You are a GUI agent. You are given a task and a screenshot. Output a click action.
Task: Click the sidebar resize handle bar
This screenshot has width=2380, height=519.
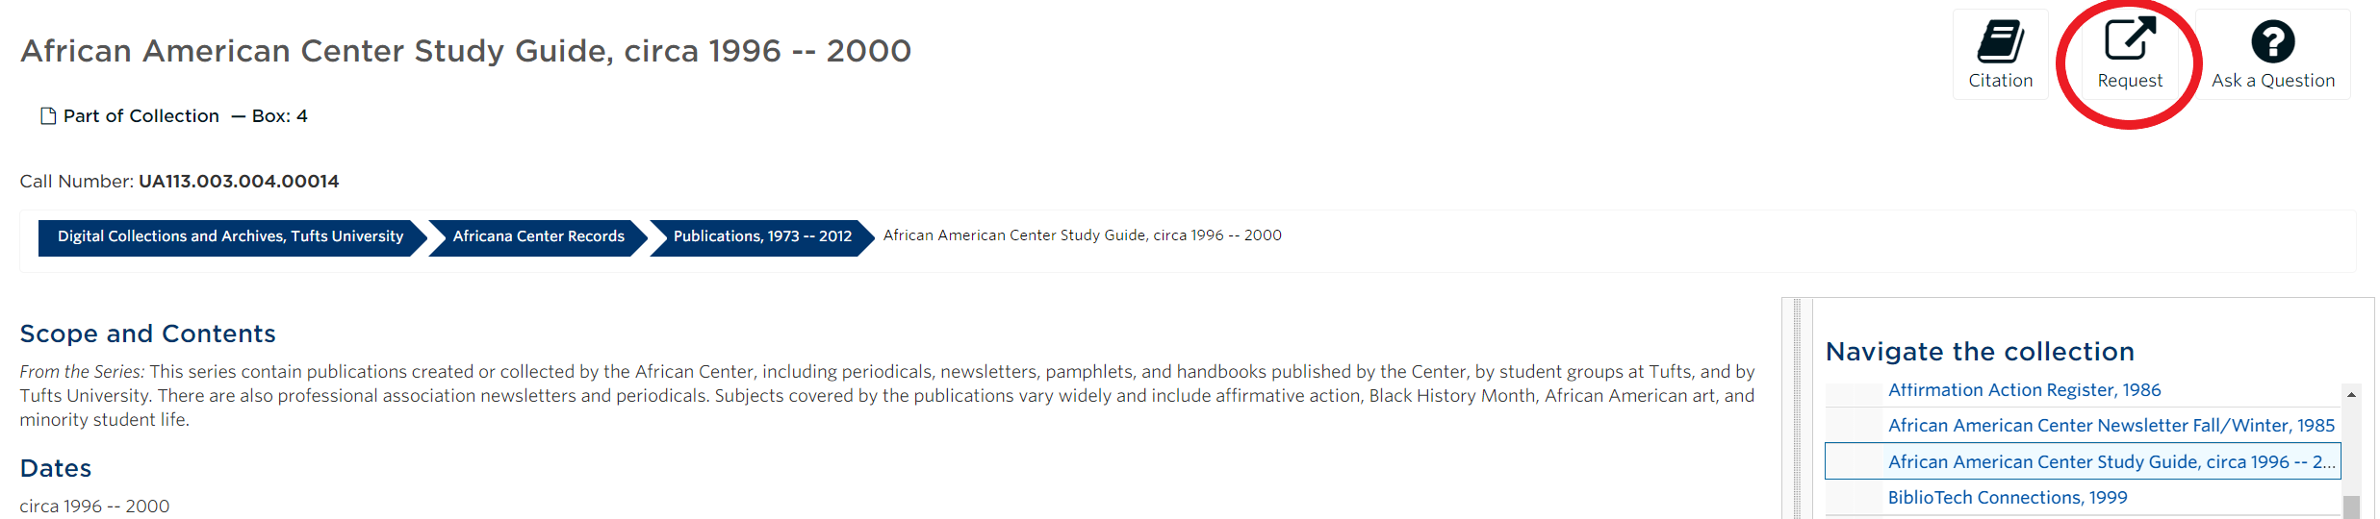tap(1797, 408)
